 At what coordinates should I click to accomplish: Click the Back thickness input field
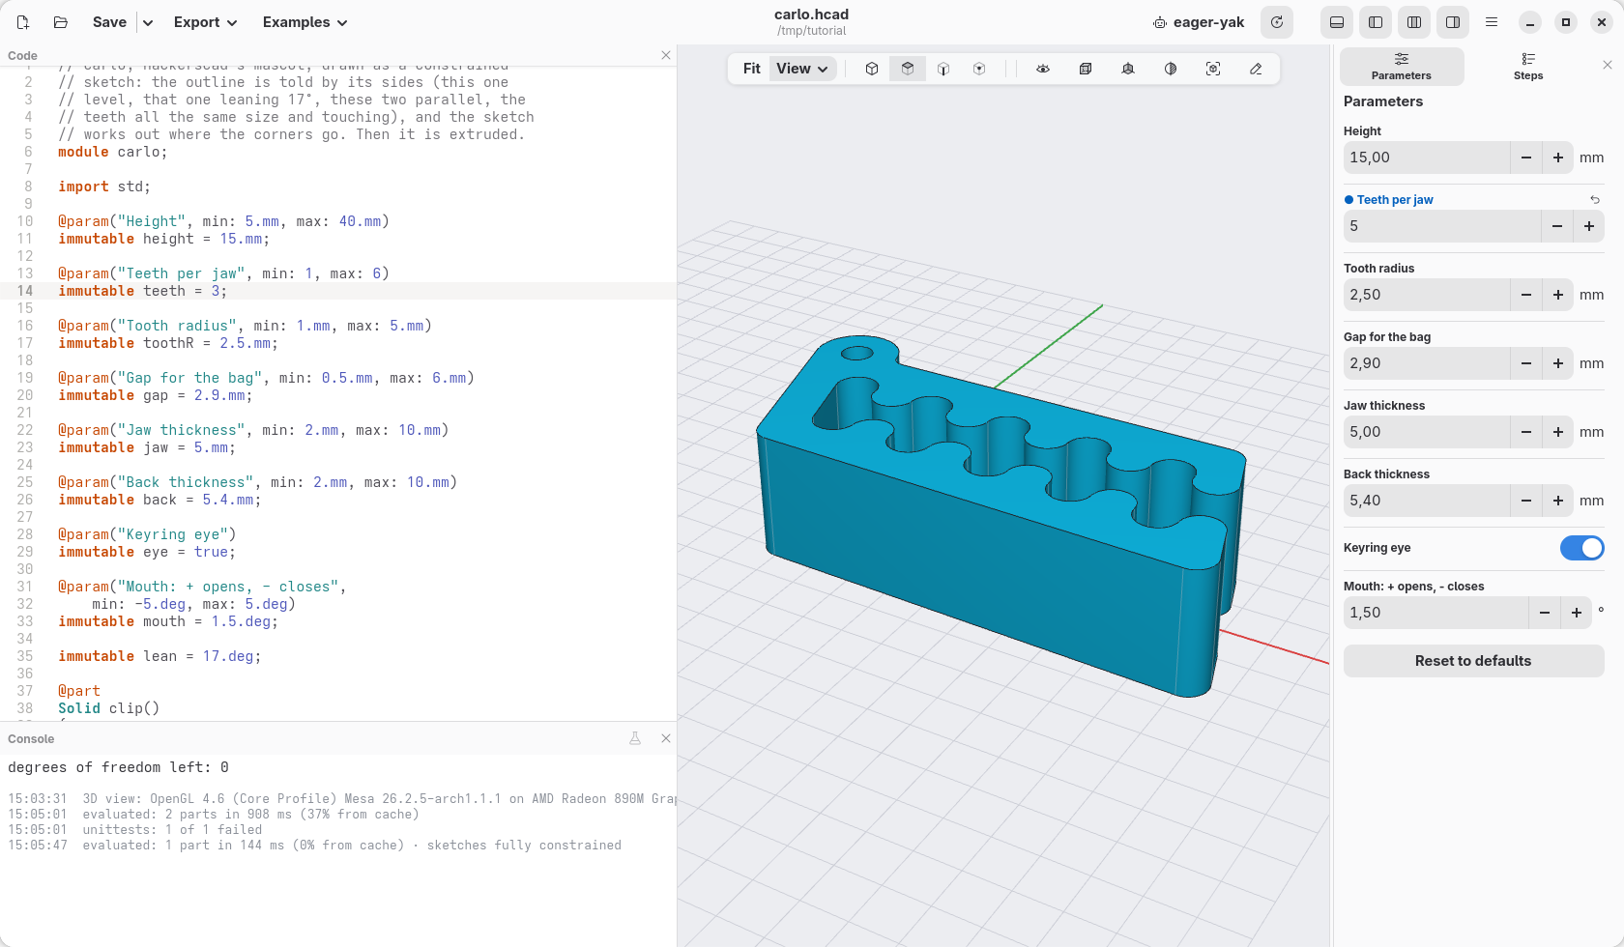point(1427,501)
